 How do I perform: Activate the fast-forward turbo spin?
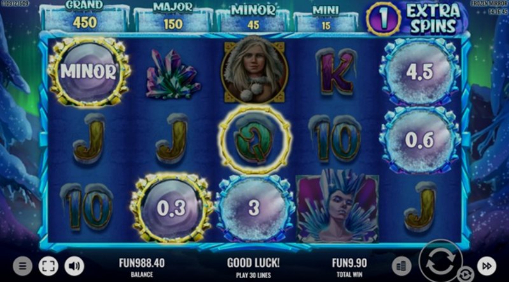487,266
